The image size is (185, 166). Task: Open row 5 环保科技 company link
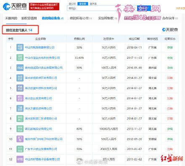tap(41, 88)
